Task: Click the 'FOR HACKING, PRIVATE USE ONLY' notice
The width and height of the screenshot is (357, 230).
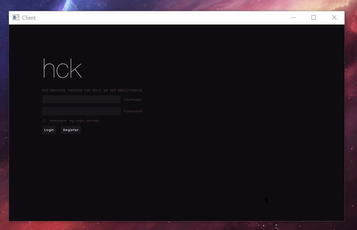Action: pos(92,90)
